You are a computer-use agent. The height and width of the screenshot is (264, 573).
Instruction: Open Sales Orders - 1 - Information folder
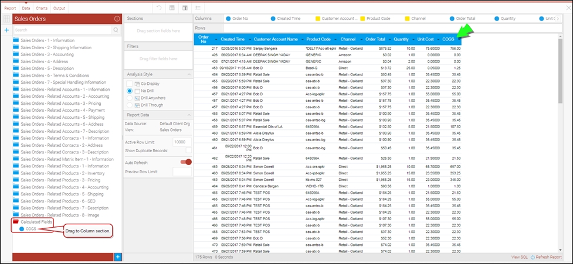click(48, 40)
